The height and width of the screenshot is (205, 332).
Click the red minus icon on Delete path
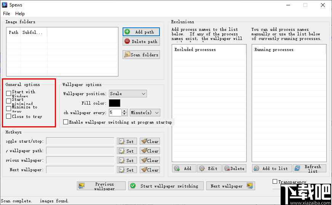tap(127, 41)
